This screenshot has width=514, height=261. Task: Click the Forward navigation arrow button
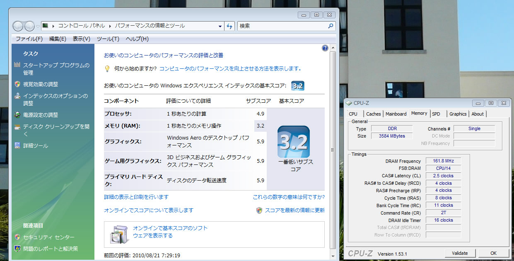pyautogui.click(x=29, y=26)
